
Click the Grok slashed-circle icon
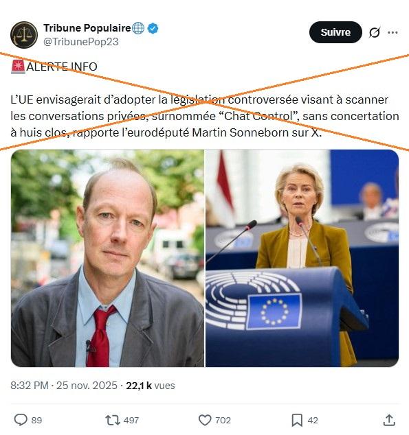pyautogui.click(x=375, y=32)
